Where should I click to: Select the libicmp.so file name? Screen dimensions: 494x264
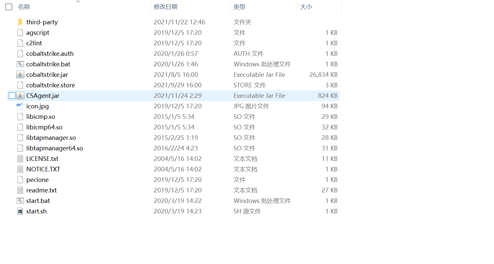41,117
